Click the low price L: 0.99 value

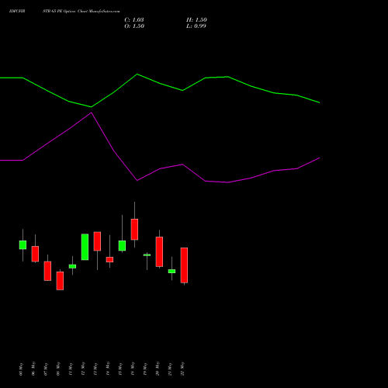pyautogui.click(x=196, y=26)
